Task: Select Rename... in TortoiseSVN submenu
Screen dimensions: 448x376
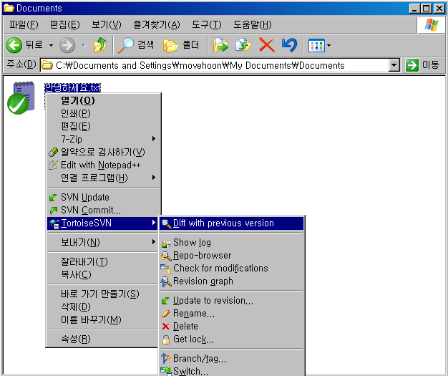Action: click(232, 314)
